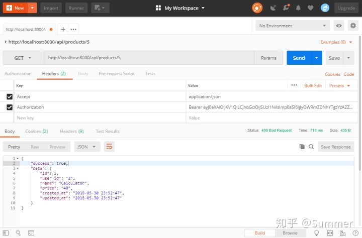The width and height of the screenshot is (362, 238).
Task: Click the Save button
Action: tap(334, 58)
